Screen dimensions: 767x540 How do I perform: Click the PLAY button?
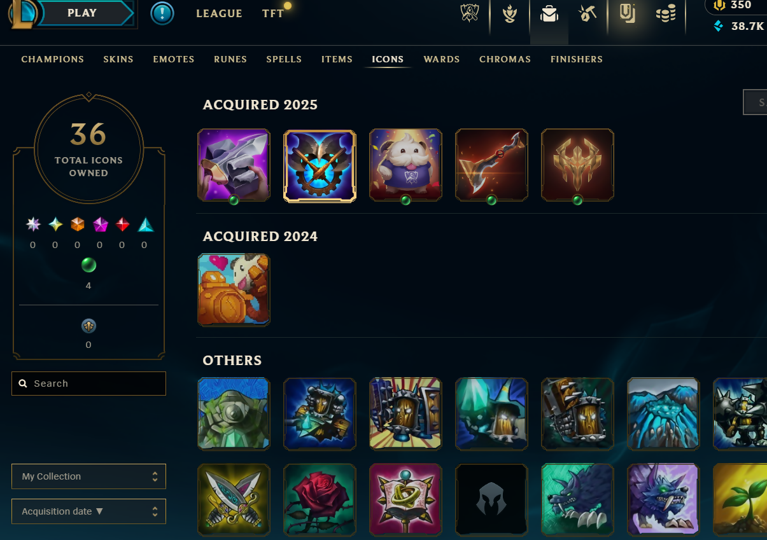click(x=83, y=13)
